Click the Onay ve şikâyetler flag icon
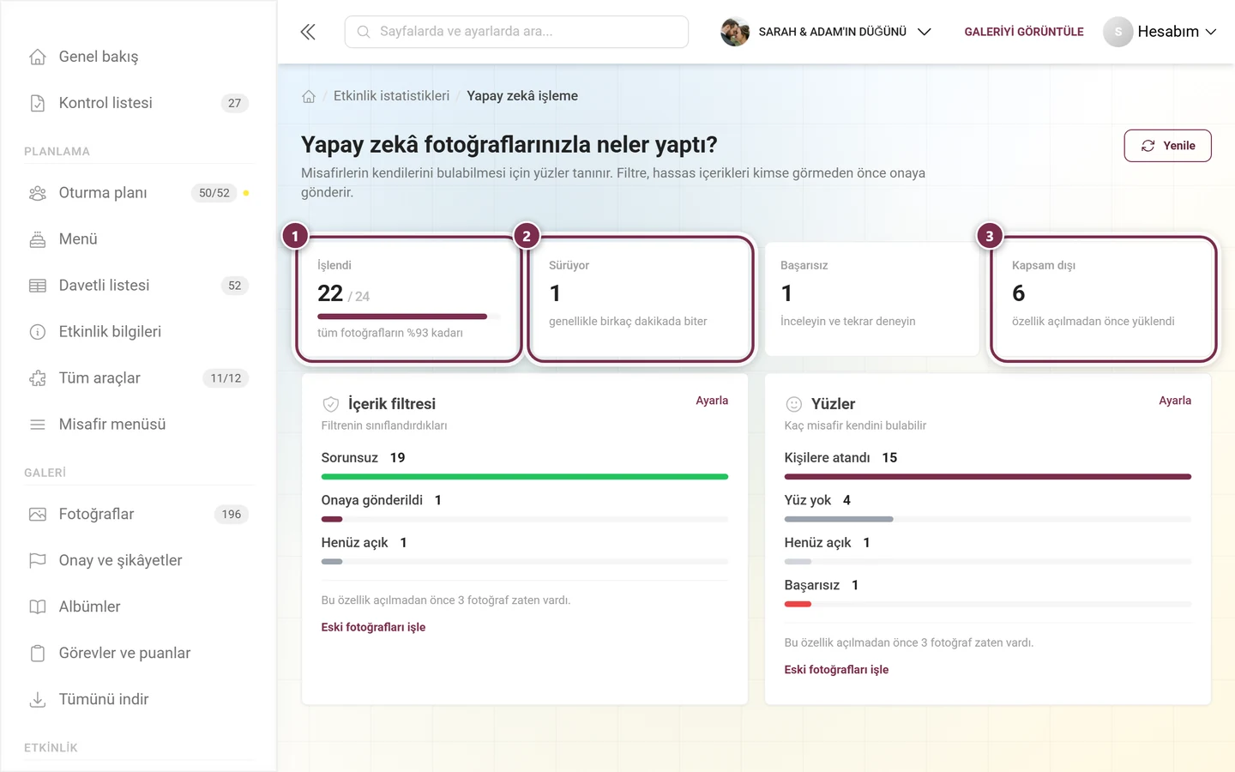This screenshot has width=1235, height=772. tap(38, 561)
